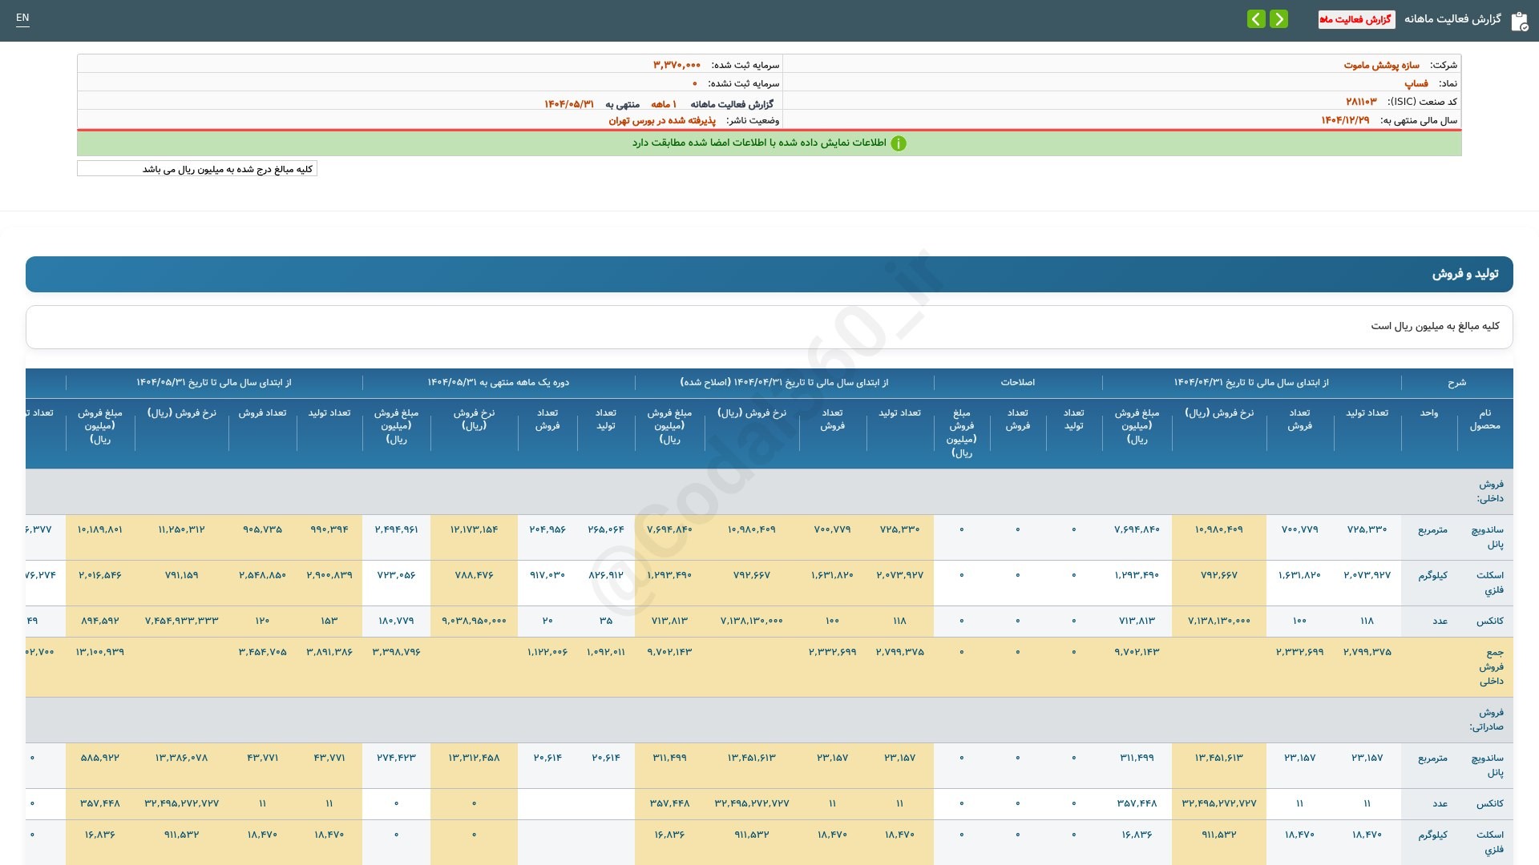The image size is (1539, 865).
Task: Click the جمع فروش داخلی row label
Action: click(1491, 666)
